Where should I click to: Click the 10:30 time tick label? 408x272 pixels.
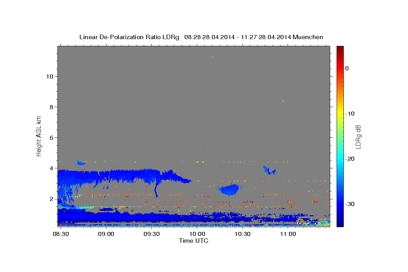242,234
